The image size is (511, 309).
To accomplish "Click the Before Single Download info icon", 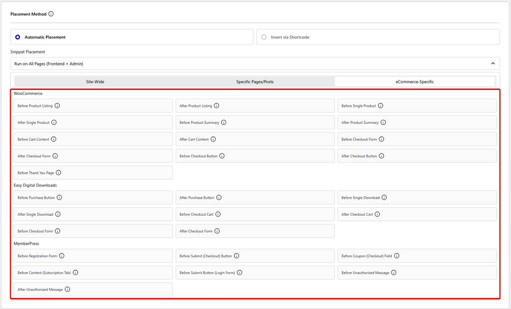I will tap(384, 197).
